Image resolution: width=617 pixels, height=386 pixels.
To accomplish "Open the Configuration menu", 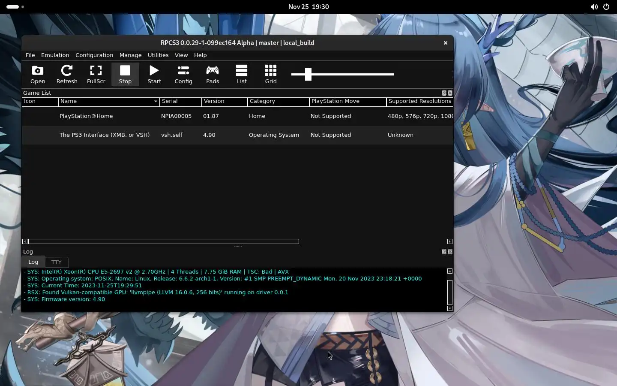I will point(94,55).
